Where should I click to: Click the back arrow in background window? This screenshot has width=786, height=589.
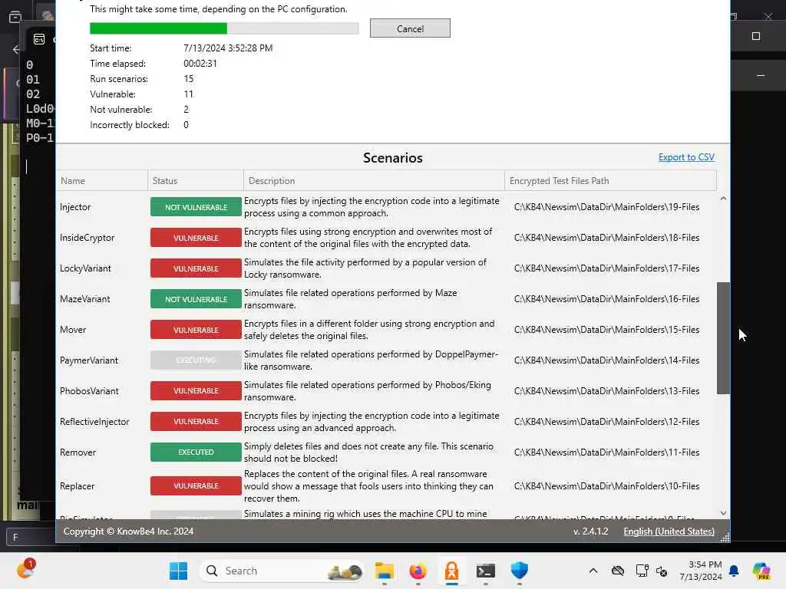coord(16,49)
